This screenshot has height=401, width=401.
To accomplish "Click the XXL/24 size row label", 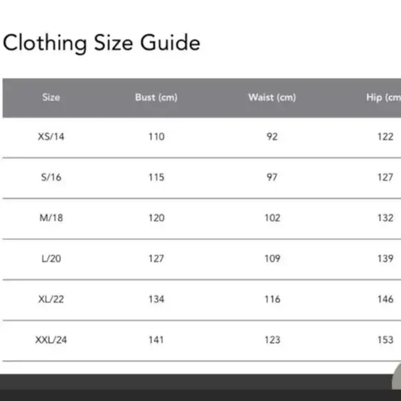I will click(51, 340).
